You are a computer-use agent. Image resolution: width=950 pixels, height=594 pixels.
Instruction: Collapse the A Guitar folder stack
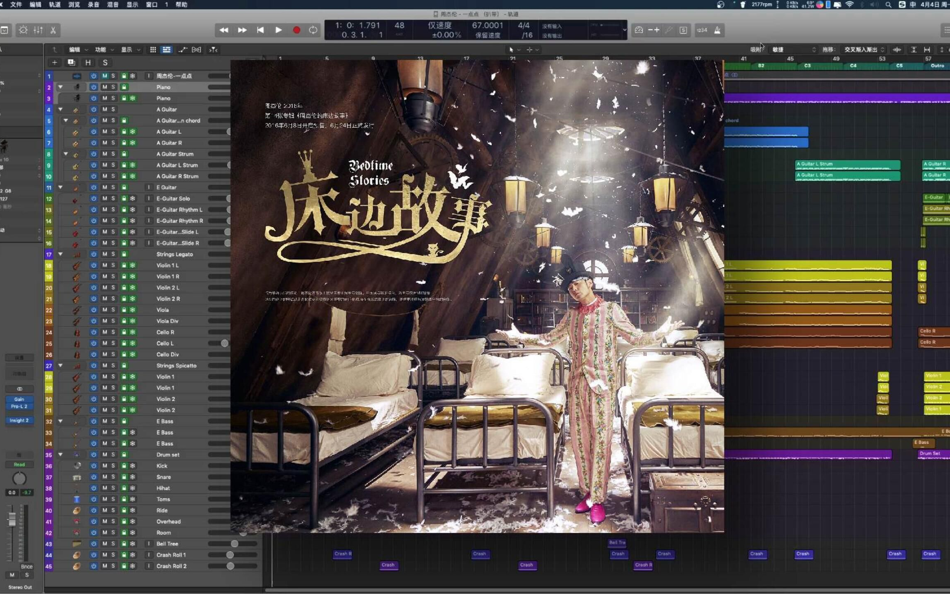(x=60, y=109)
